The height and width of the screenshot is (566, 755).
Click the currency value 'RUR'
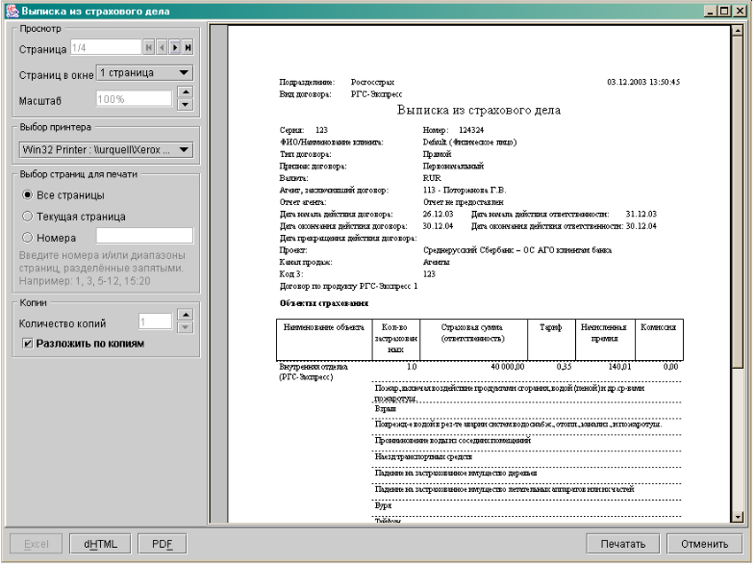click(x=432, y=178)
